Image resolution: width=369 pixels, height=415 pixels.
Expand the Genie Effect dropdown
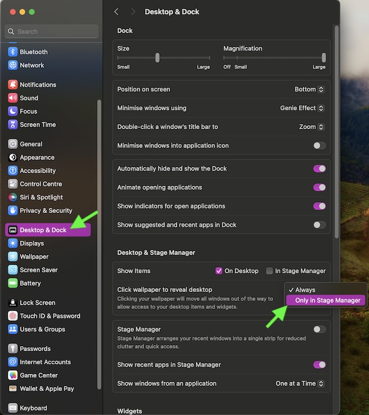tap(302, 109)
